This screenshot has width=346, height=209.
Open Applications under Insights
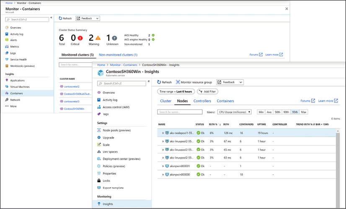17,80
